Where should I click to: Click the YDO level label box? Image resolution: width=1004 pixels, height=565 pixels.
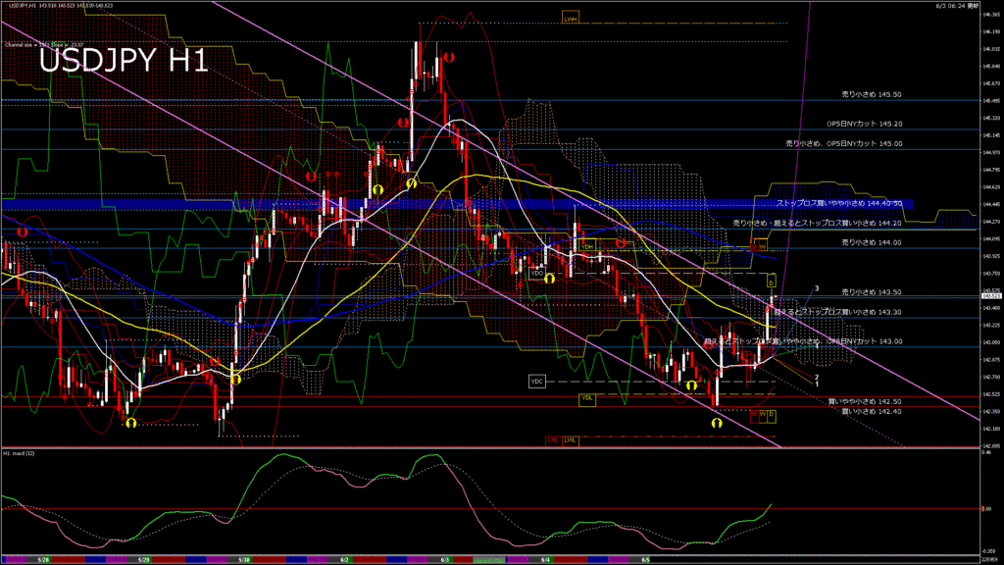tap(537, 273)
